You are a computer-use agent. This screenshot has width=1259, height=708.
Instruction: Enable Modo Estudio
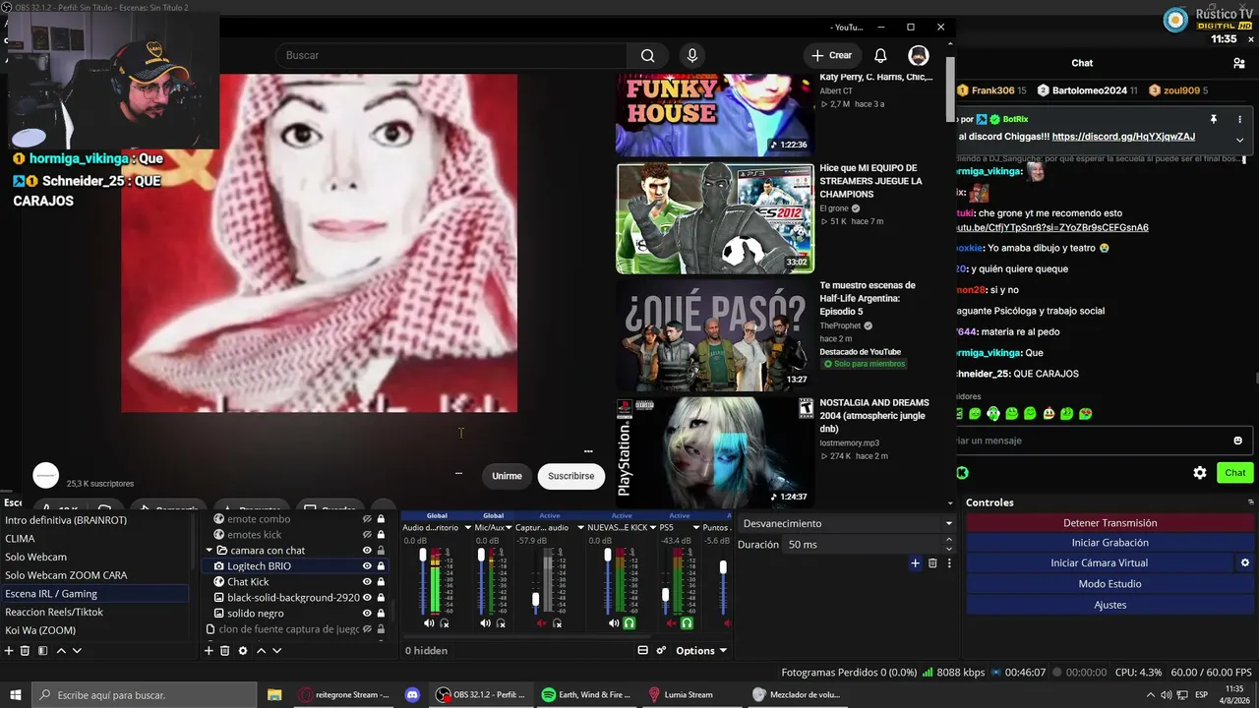point(1110,584)
